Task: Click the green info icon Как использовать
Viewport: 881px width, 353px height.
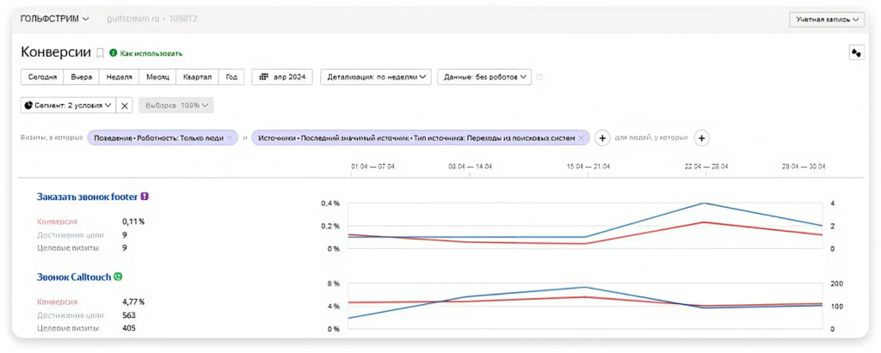Action: 113,53
